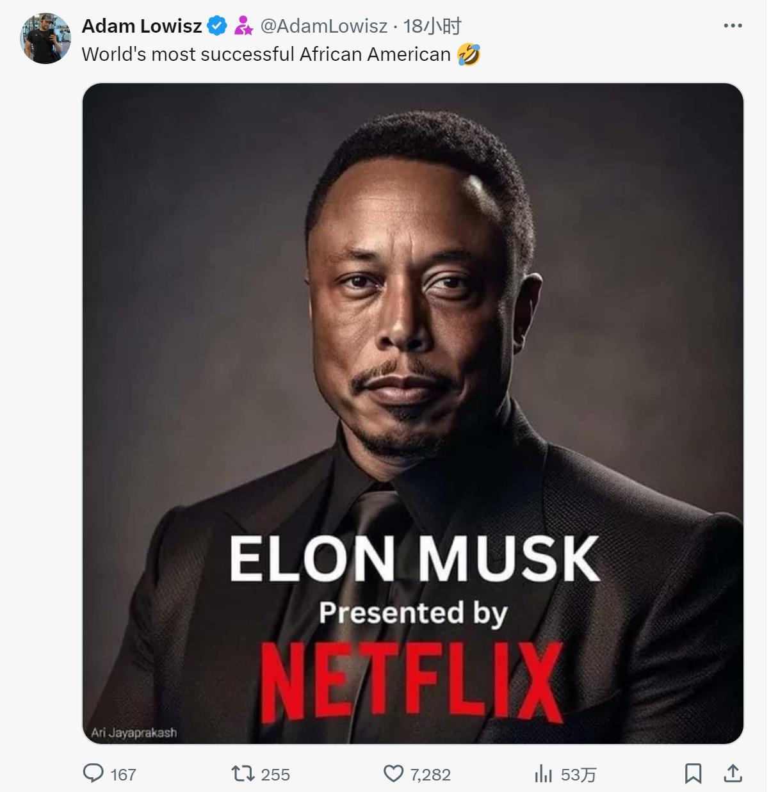Open the reply speech bubble icon
The image size is (771, 792).
click(93, 773)
